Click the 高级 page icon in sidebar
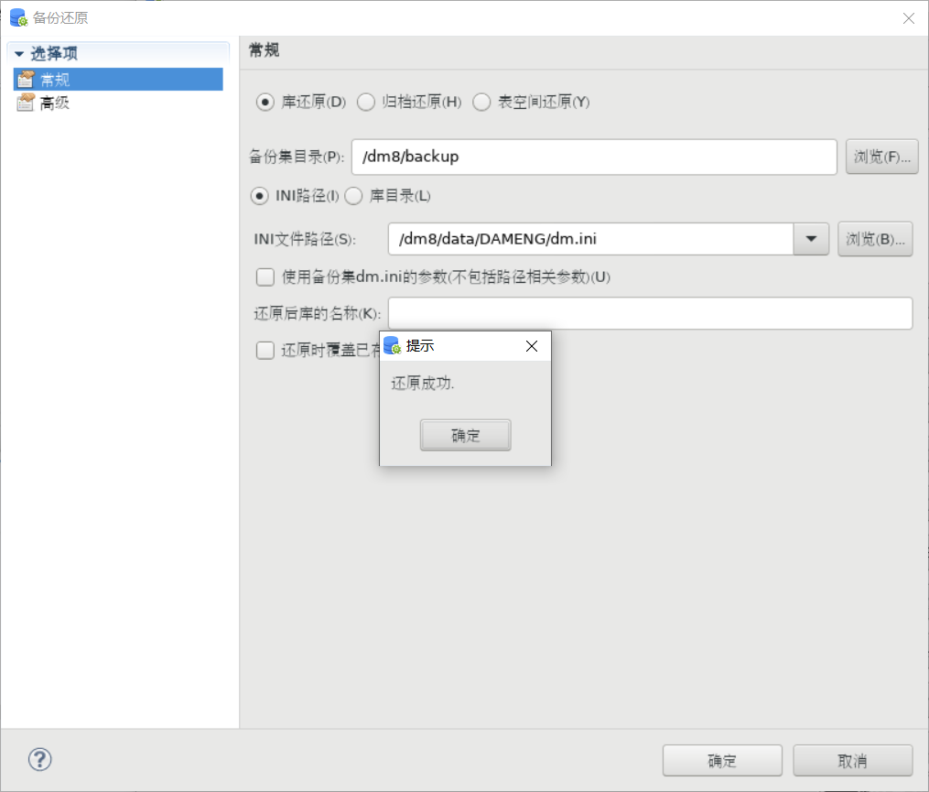This screenshot has width=929, height=792. (x=26, y=103)
